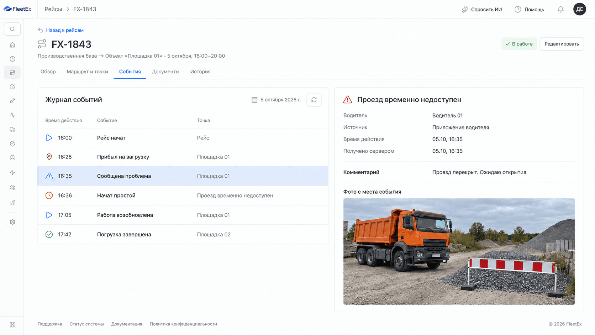Select the highlighted routes icon in sidebar

[12, 73]
